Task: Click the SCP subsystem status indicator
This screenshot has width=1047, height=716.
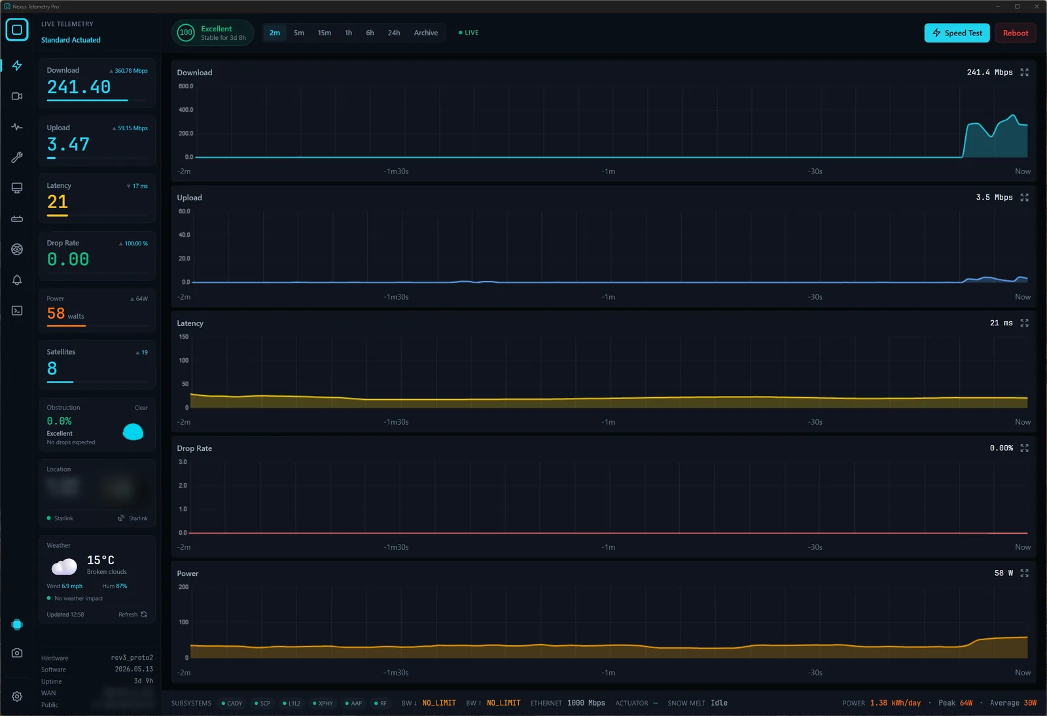Action: point(262,704)
